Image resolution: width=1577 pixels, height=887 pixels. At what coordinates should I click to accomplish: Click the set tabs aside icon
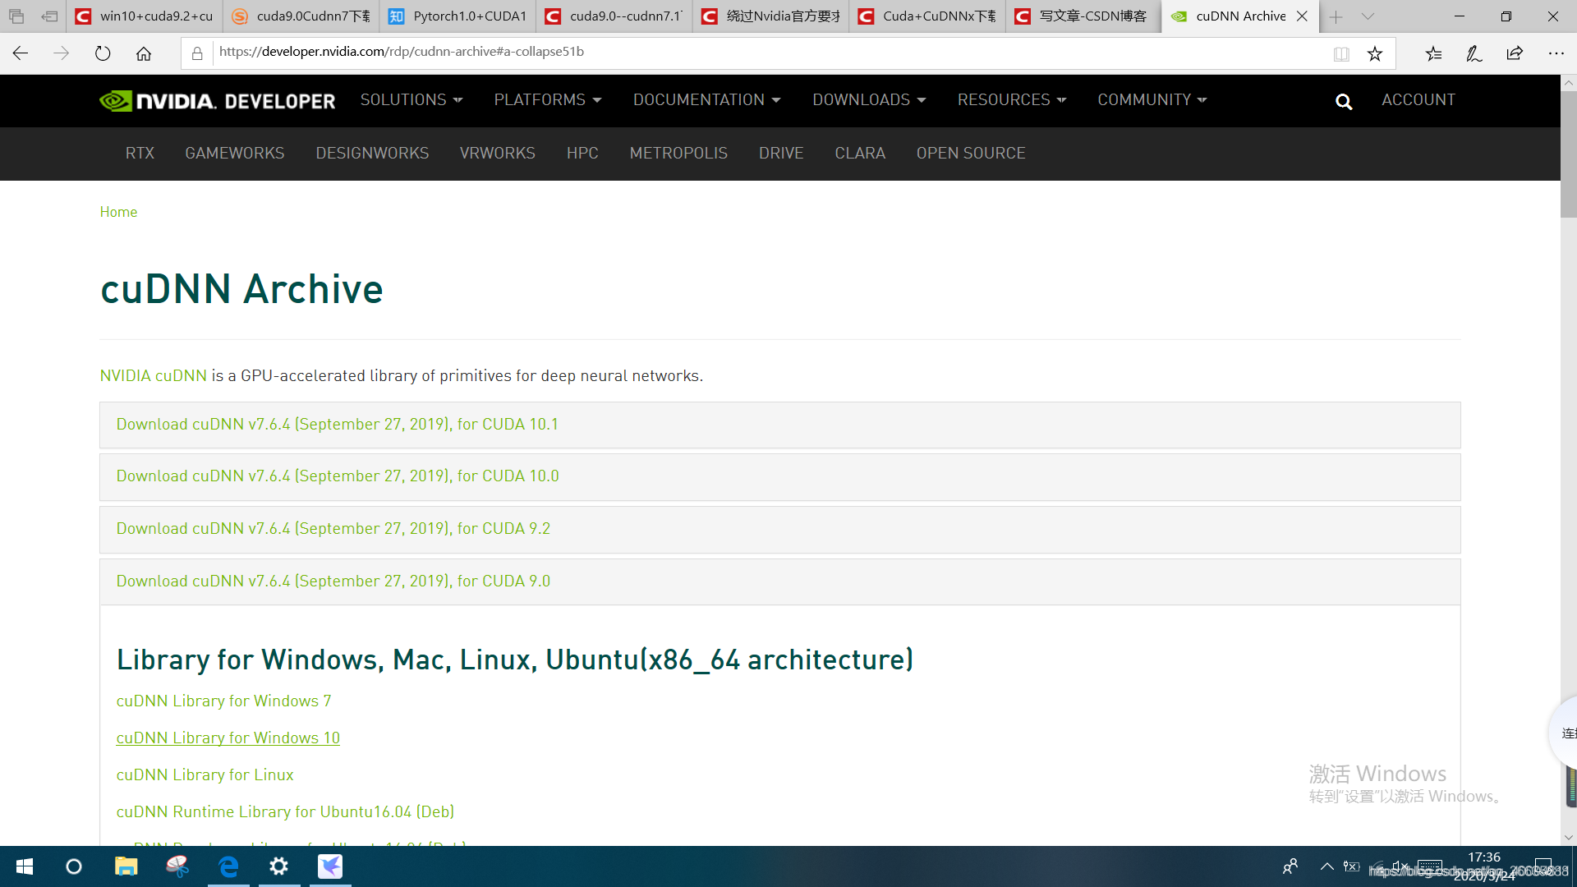pyautogui.click(x=49, y=16)
